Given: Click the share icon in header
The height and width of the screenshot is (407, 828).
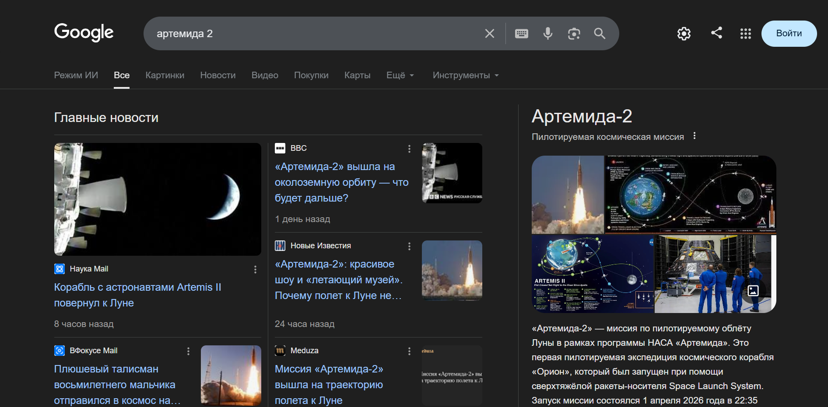Looking at the screenshot, I should tap(716, 33).
